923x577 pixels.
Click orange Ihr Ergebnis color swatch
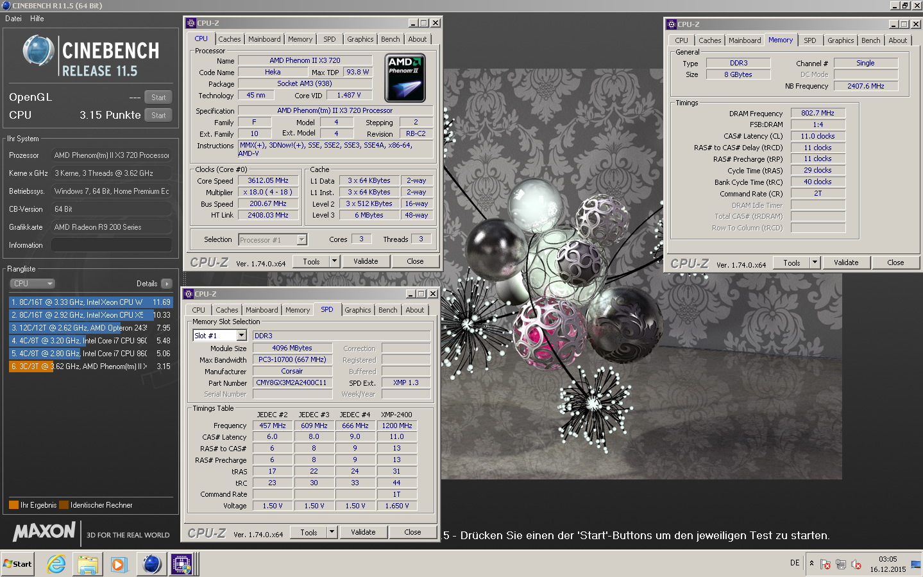click(x=13, y=505)
